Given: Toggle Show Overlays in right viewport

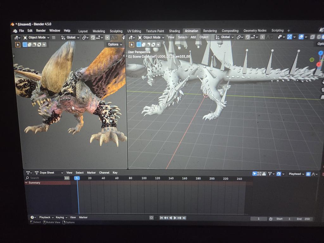Looking at the screenshot, I should tap(301, 37).
